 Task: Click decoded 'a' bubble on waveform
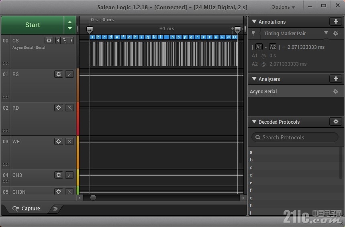[92, 37]
